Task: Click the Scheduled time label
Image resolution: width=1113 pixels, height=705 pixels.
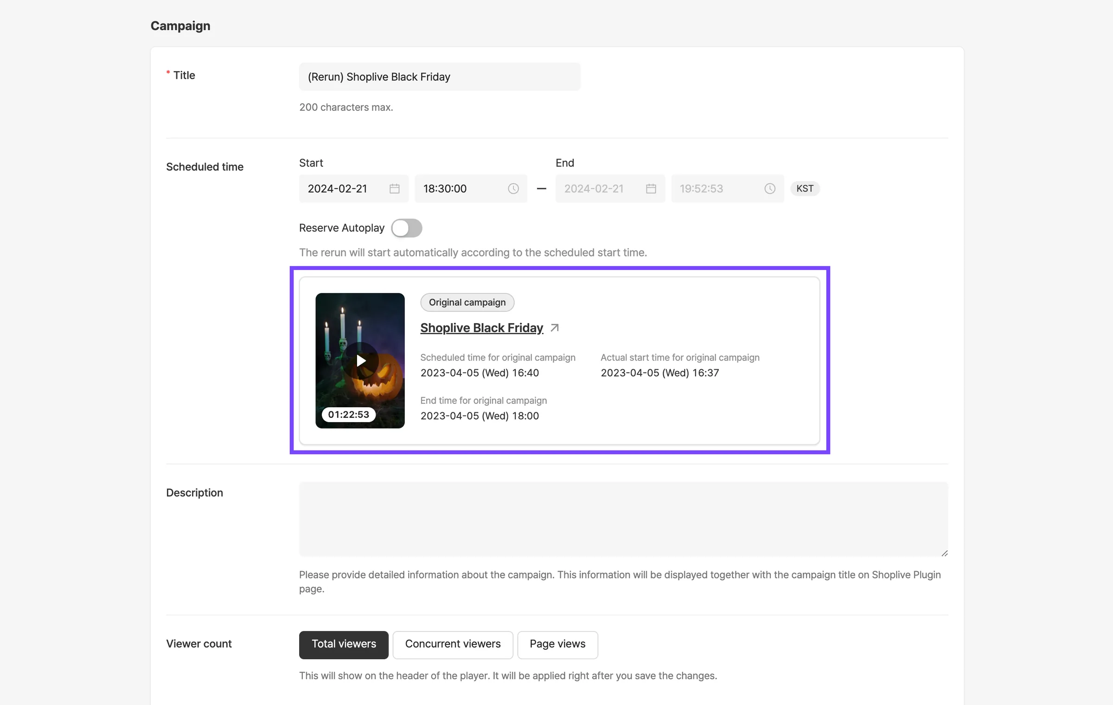Action: [205, 167]
